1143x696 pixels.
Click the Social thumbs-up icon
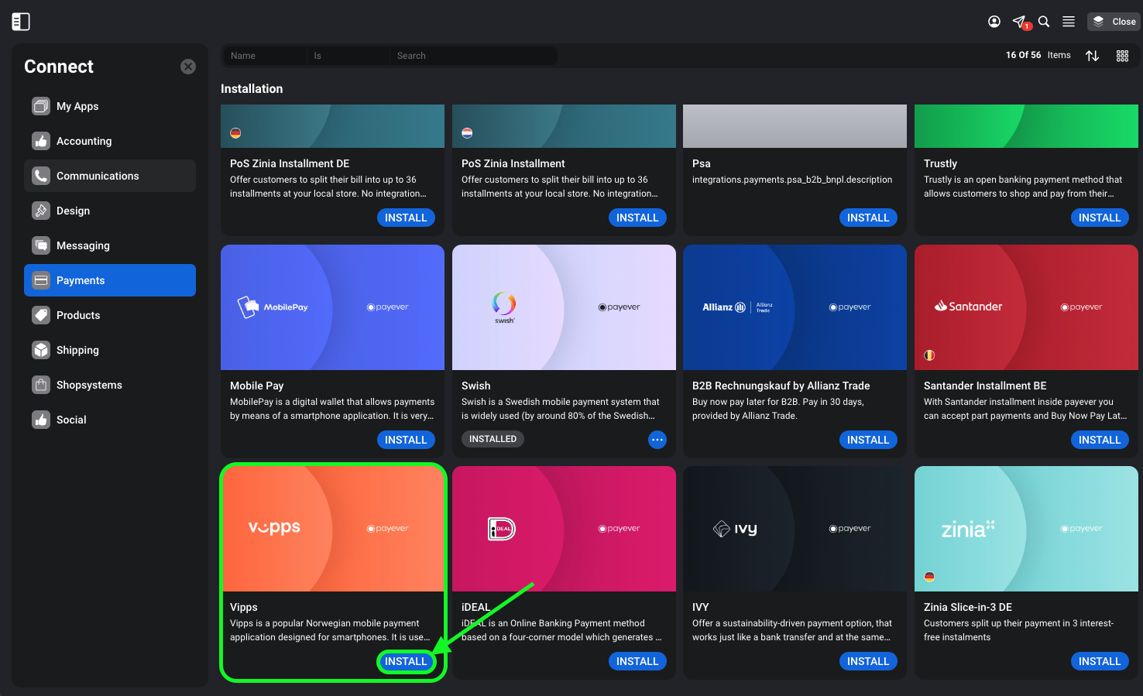pyautogui.click(x=41, y=420)
